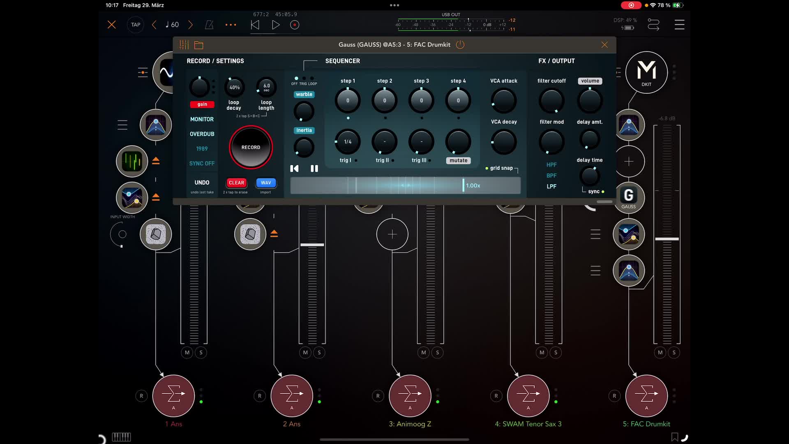Click channel 1 input width control

pyautogui.click(x=122, y=234)
